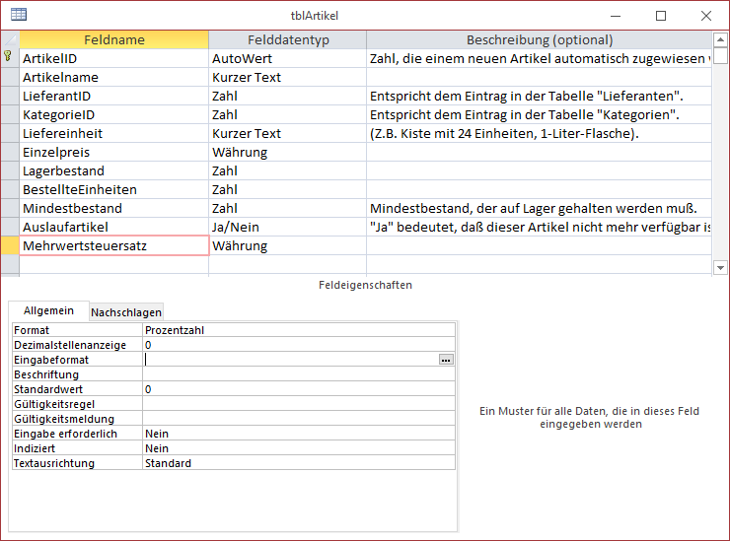Click the field grid scrollbar up arrow
Screen dimensions: 730x541
coord(719,40)
